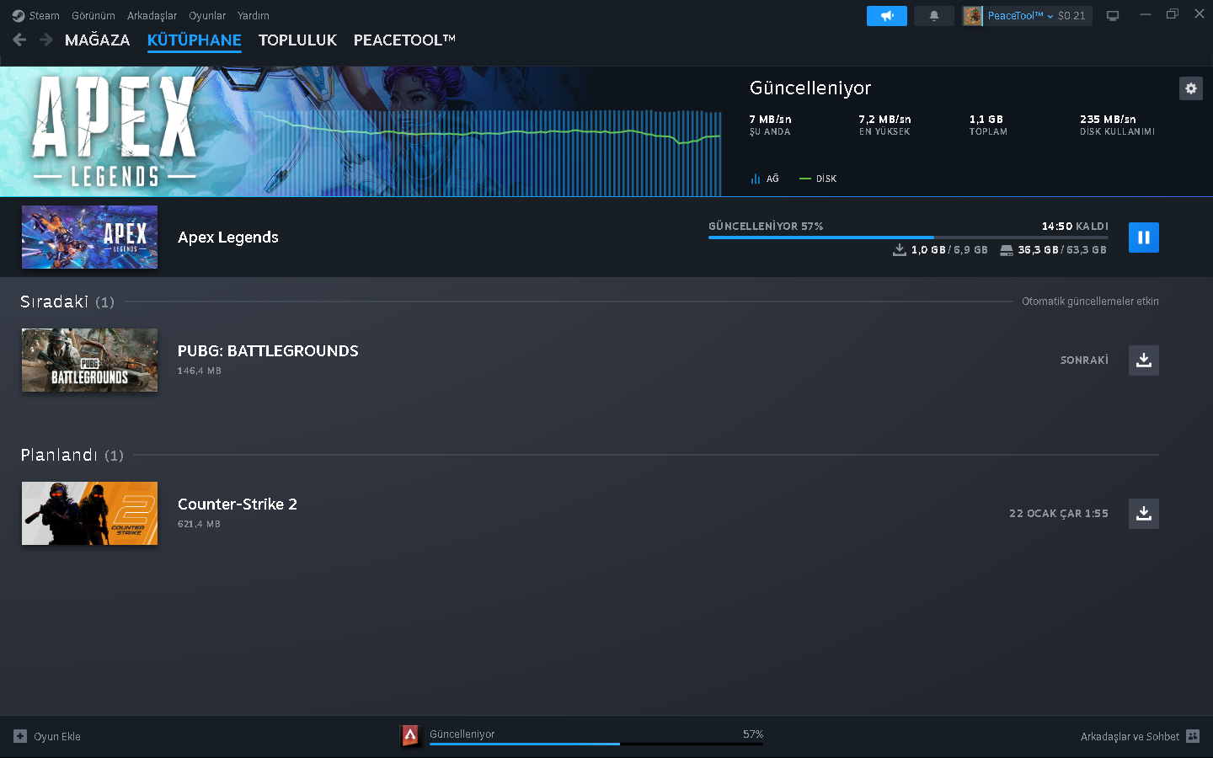1213x758 pixels.
Task: Switch to the MAĞAZA tab
Action: [98, 40]
